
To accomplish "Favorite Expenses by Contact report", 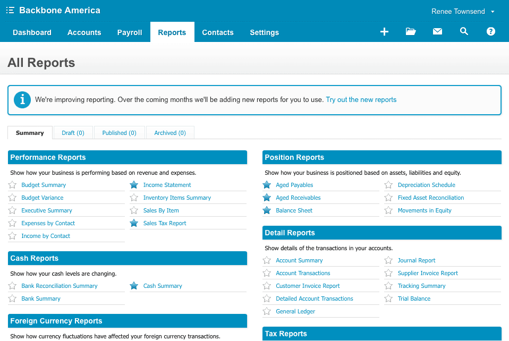I will click(x=12, y=223).
